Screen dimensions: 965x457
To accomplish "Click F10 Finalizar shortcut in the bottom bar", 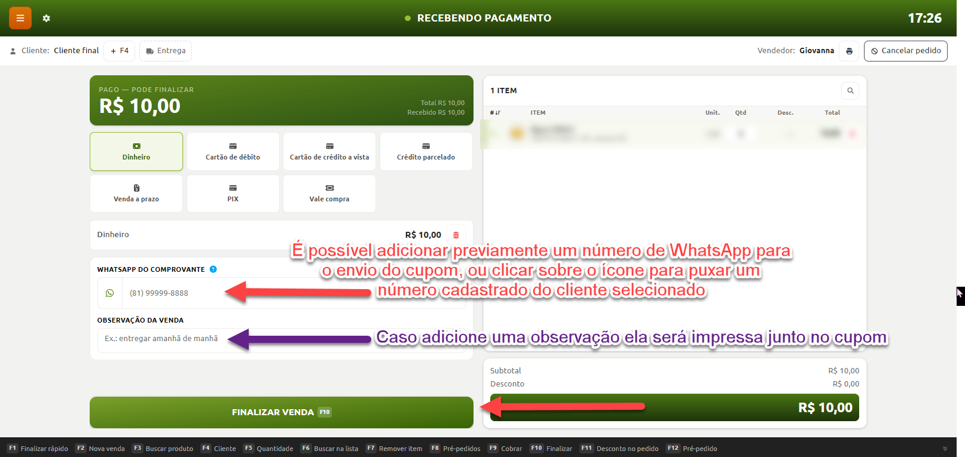I will (551, 449).
